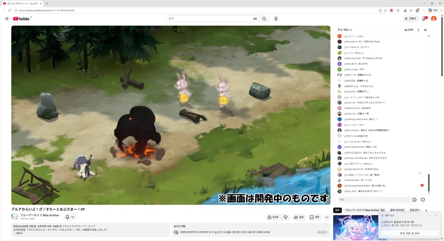Open the snipping notification ellipsis options

pyautogui.click(x=430, y=215)
